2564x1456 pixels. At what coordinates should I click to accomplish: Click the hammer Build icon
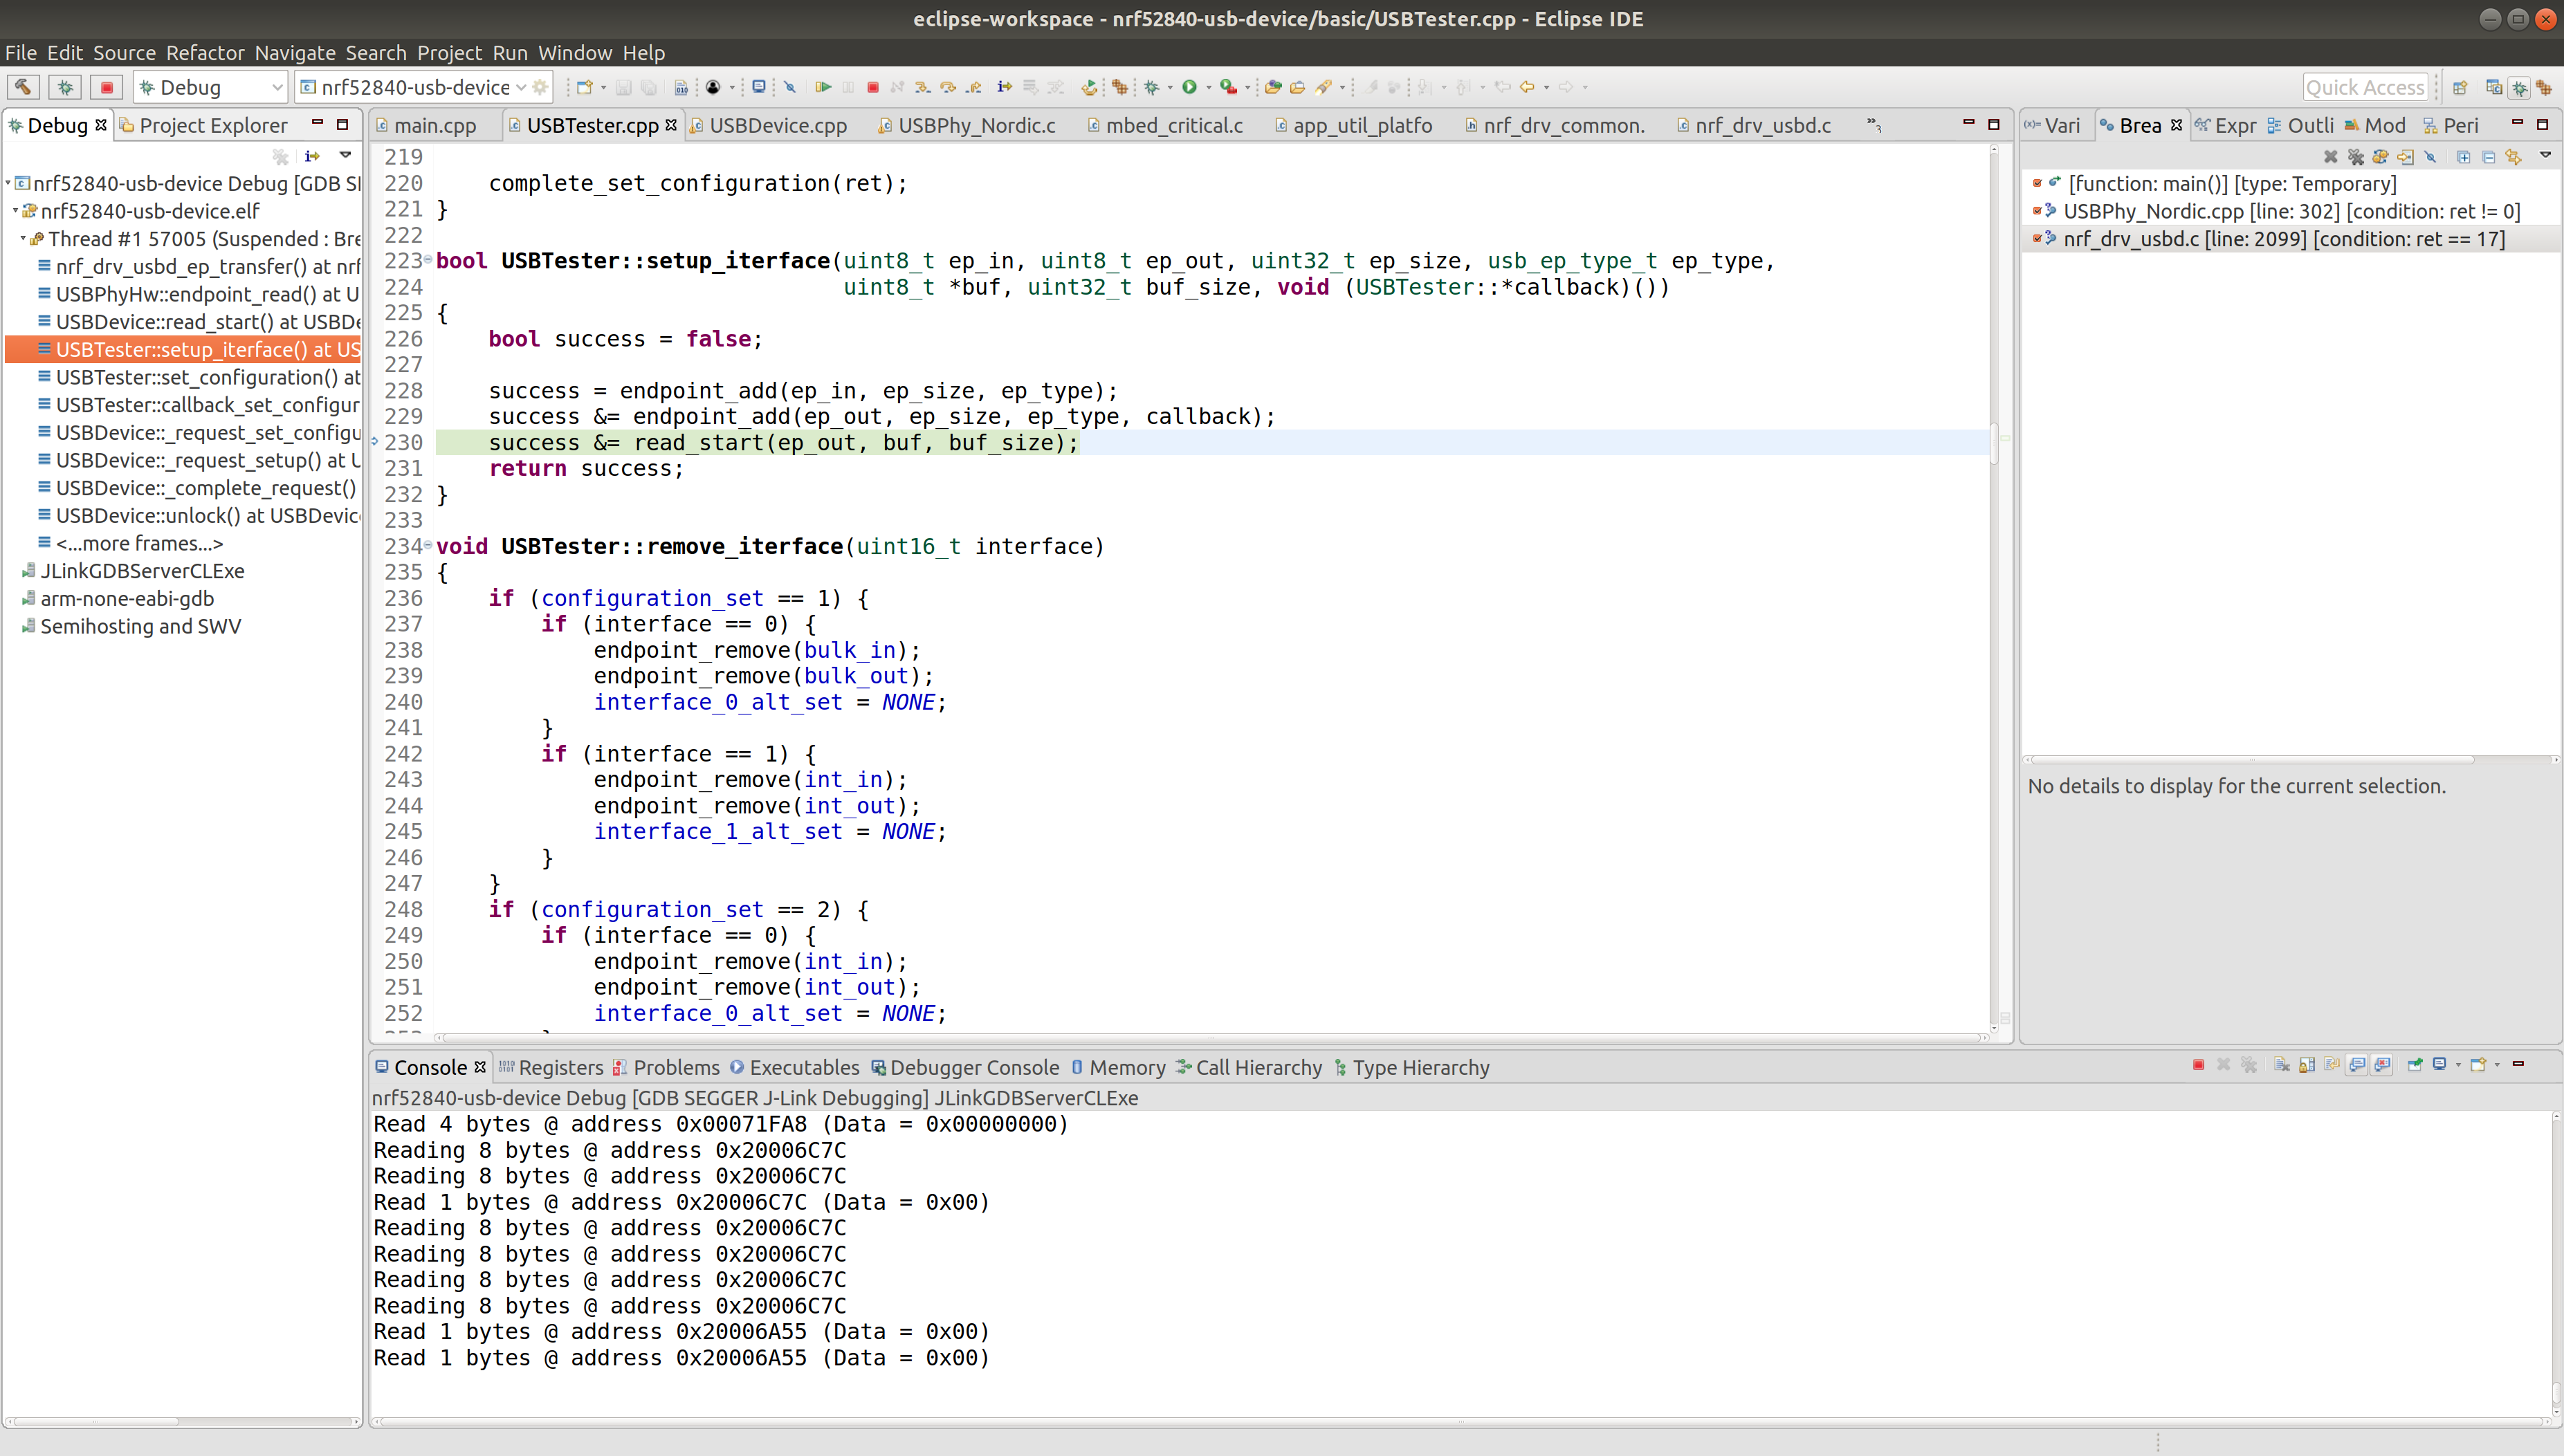[x=23, y=87]
